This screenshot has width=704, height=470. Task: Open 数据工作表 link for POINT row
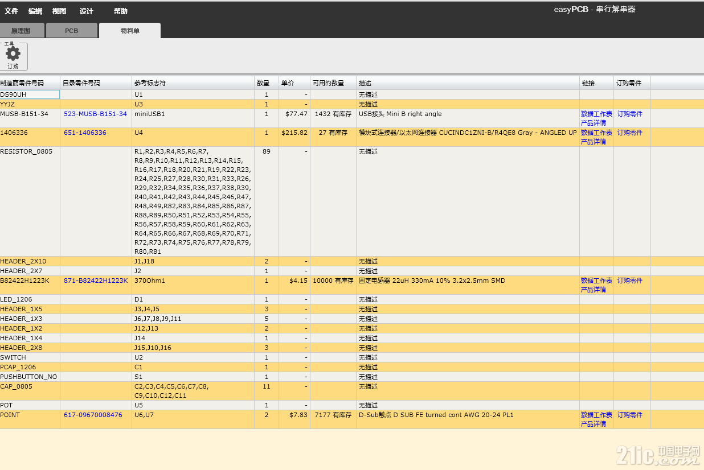[596, 415]
